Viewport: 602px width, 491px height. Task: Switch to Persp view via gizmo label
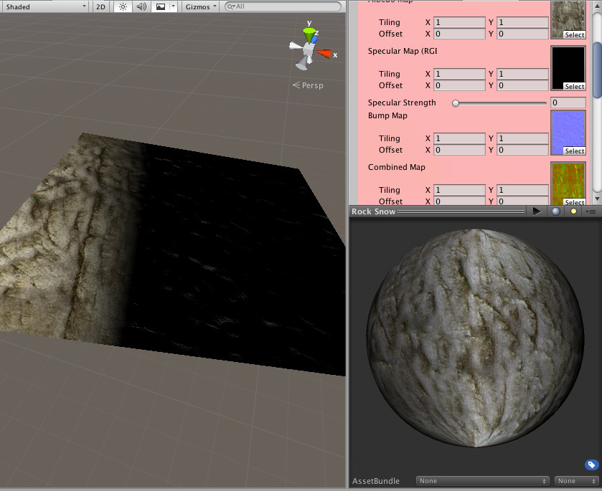[x=309, y=85]
